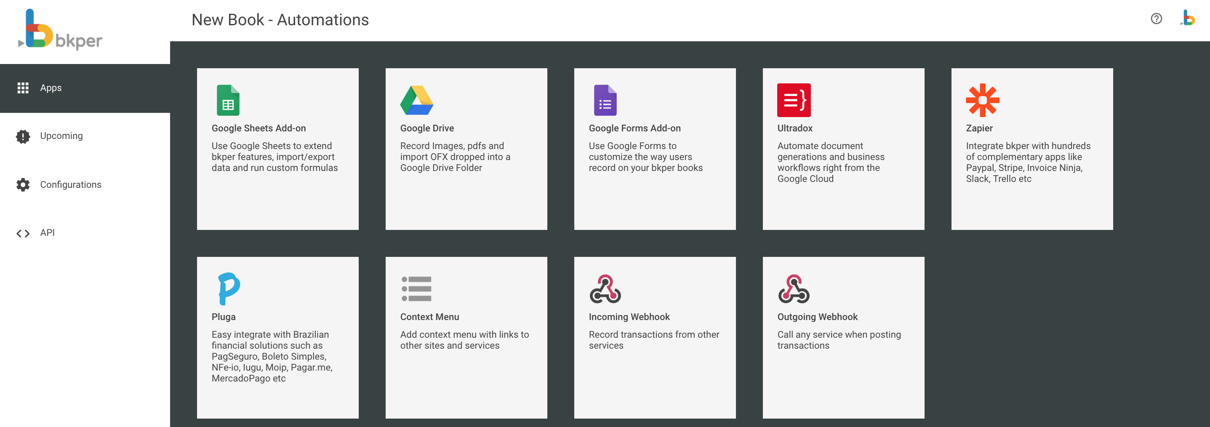Viewport: 1210px width, 427px height.
Task: Open Configurations in the sidebar
Action: (70, 184)
